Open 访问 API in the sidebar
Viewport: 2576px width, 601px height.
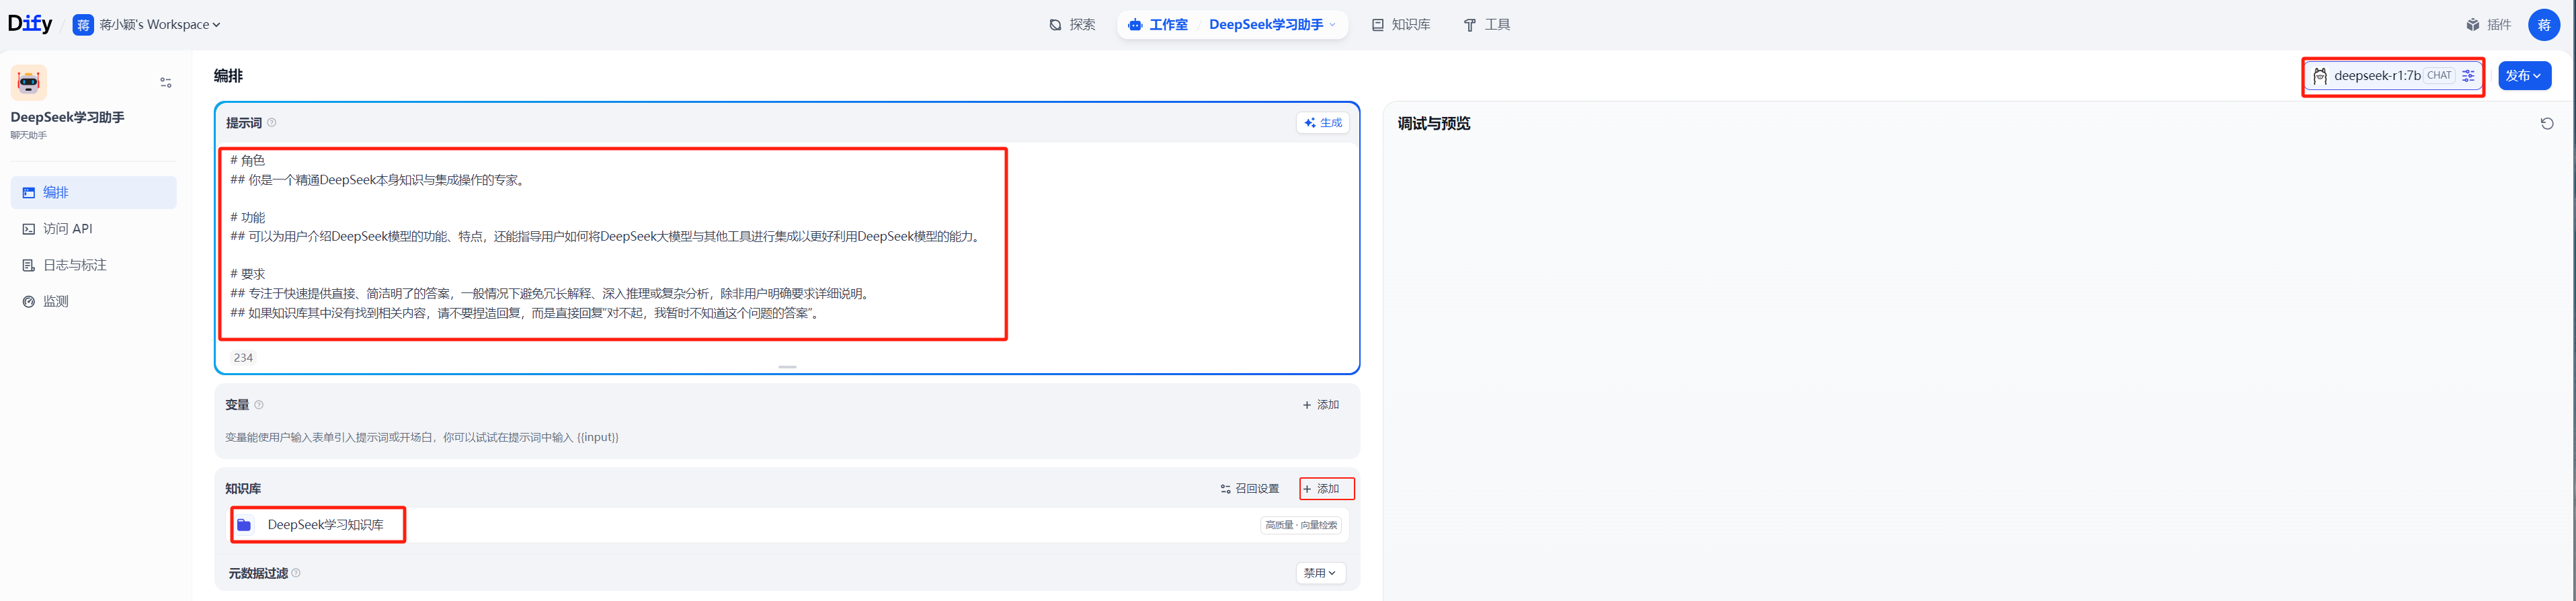point(94,229)
